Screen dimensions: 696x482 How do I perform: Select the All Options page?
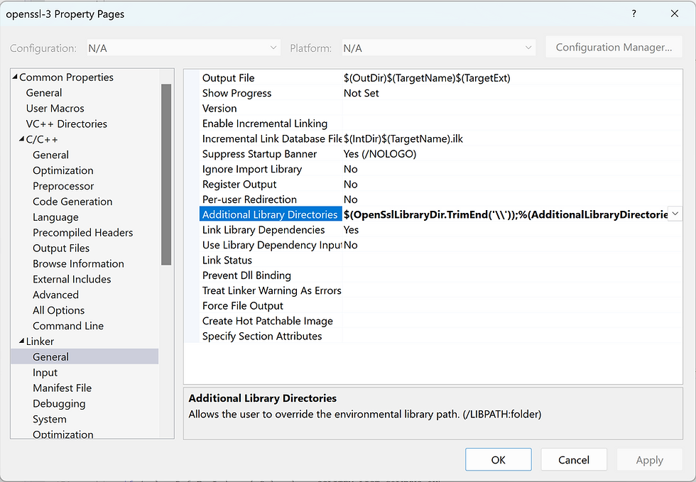[x=58, y=310]
